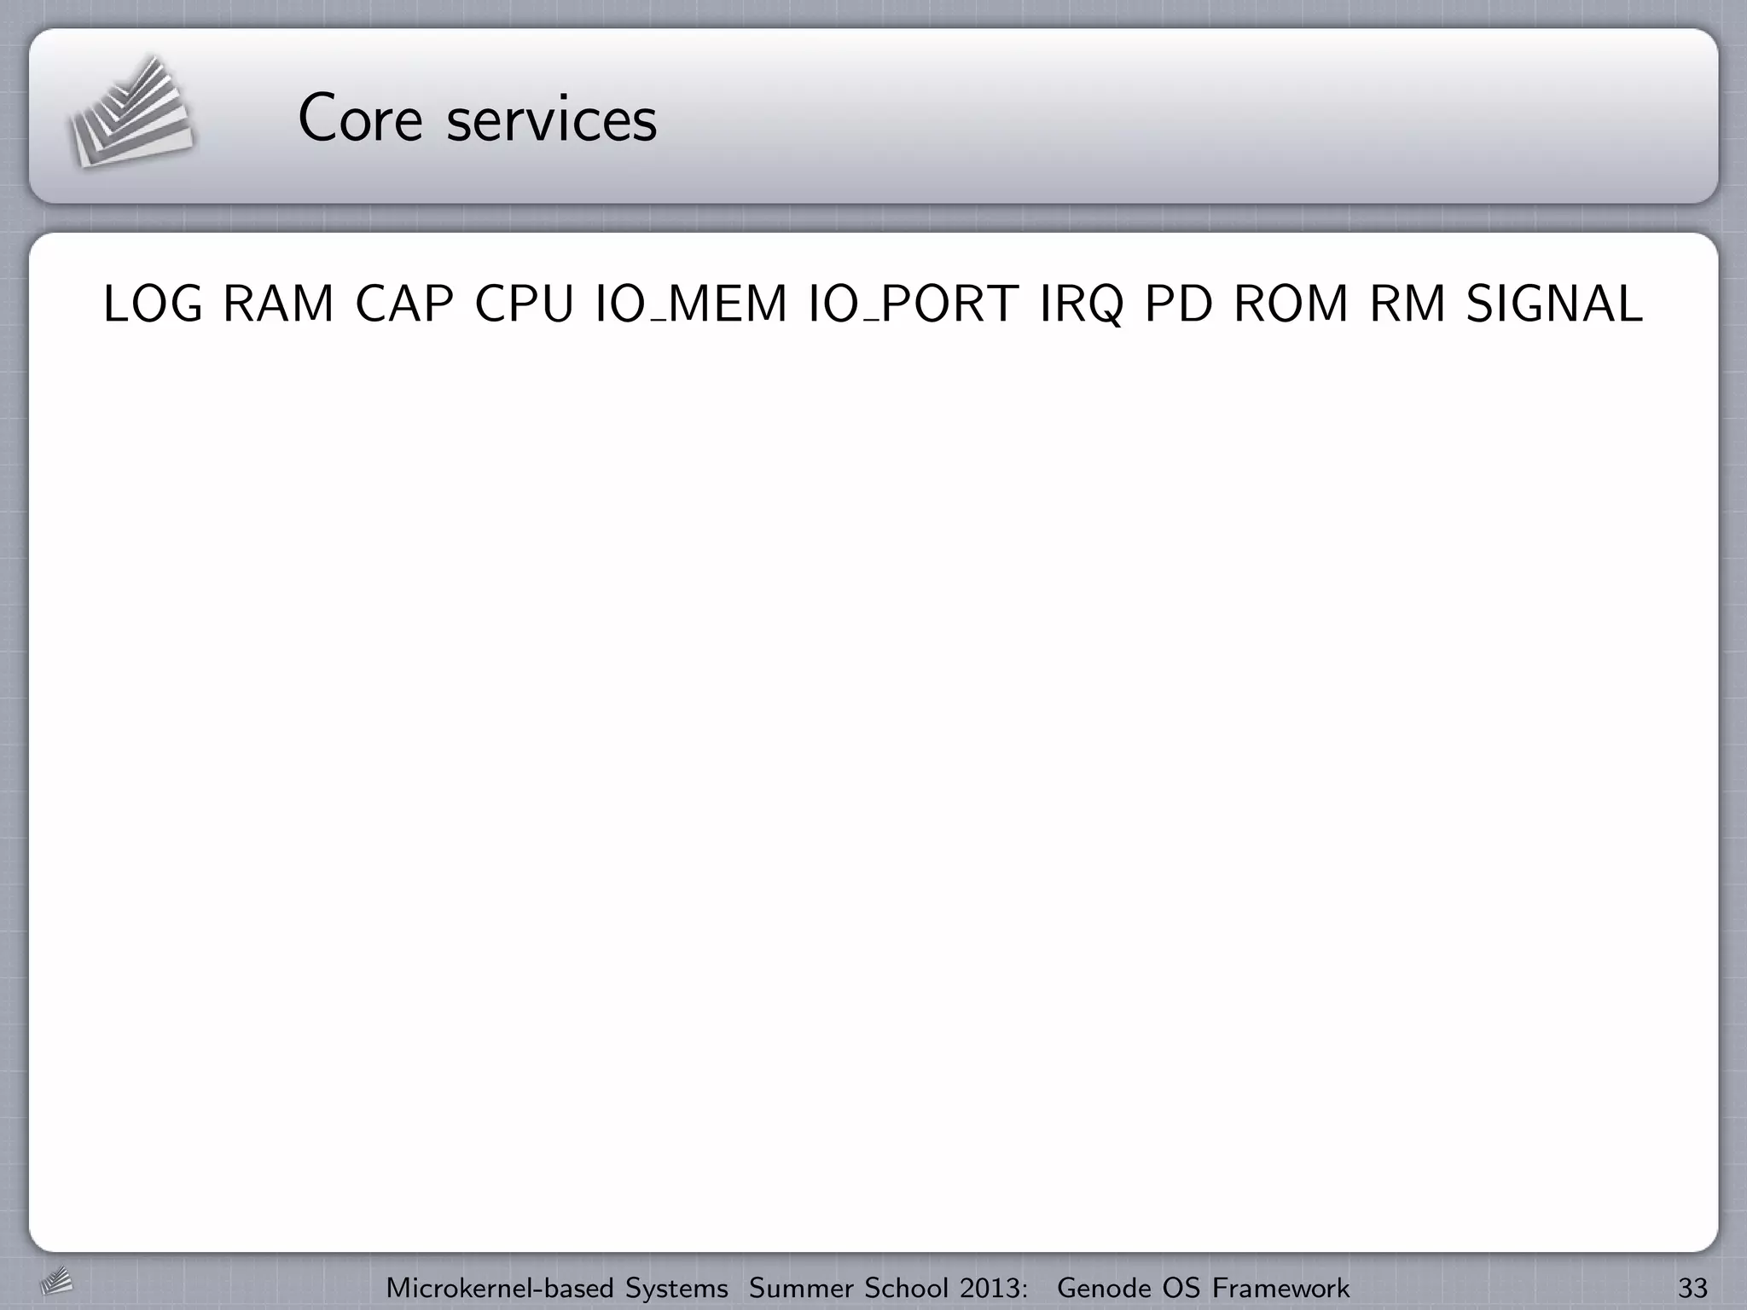Click the CPU service text
The width and height of the screenshot is (1747, 1310).
(525, 304)
